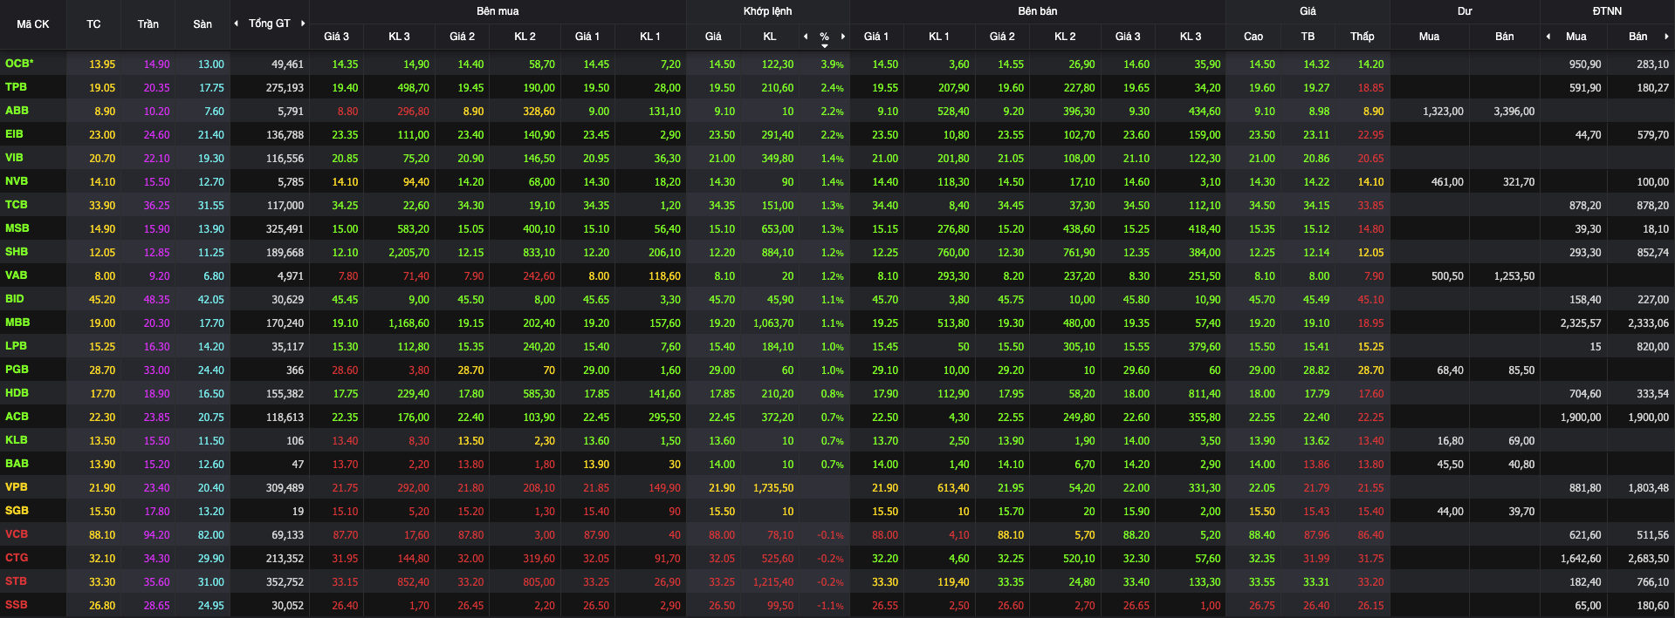
Task: Click TPB's total value 275,193
Action: (x=285, y=88)
